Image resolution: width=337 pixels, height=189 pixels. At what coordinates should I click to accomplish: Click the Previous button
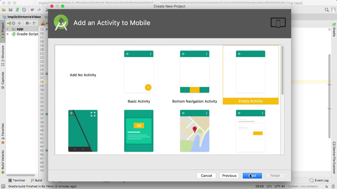(x=229, y=176)
